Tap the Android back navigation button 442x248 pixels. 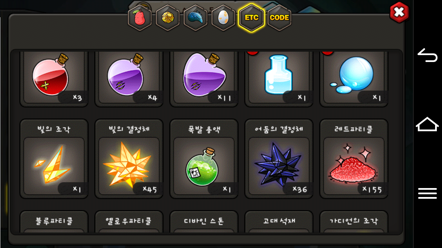pos(427,55)
